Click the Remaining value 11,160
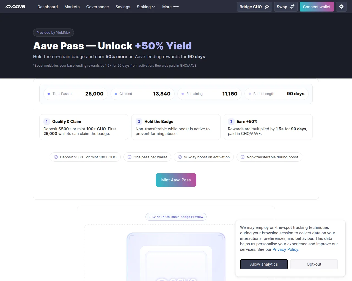 tap(230, 94)
